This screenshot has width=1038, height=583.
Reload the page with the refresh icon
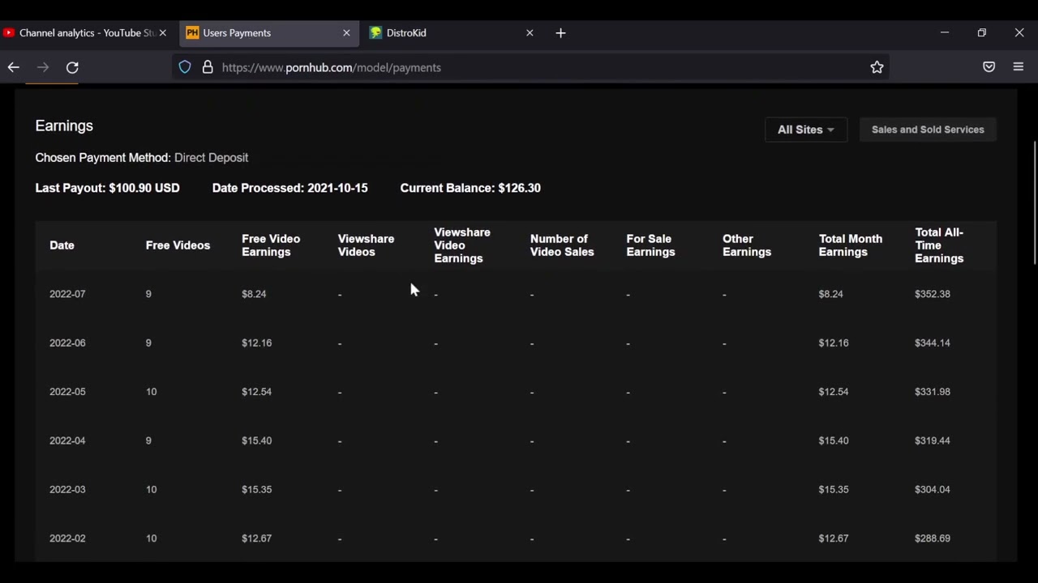coord(72,67)
